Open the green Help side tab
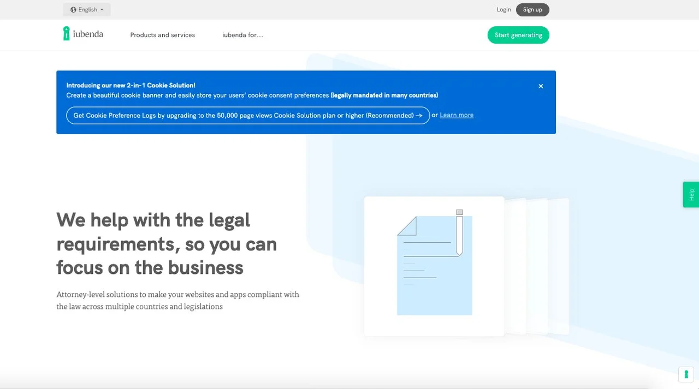 pyautogui.click(x=691, y=194)
